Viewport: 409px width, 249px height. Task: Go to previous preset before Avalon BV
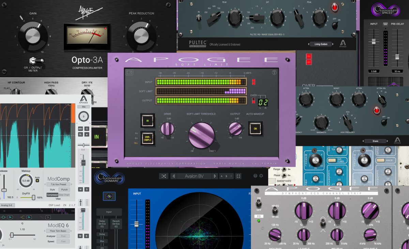point(173,176)
